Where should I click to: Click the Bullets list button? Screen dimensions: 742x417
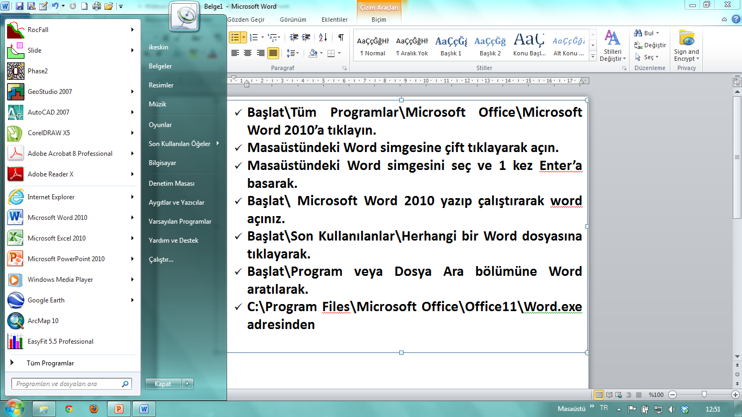pos(235,37)
